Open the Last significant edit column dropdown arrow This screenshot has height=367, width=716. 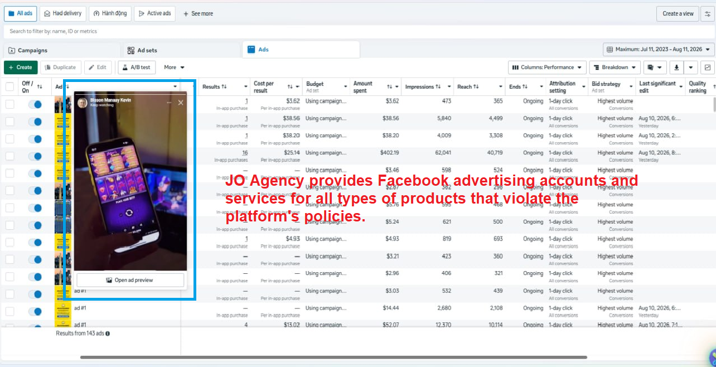coord(680,86)
